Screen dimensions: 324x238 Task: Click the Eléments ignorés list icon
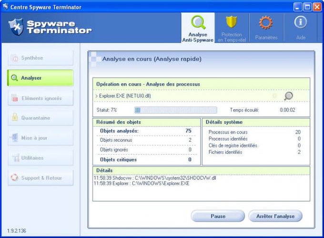pyautogui.click(x=14, y=98)
